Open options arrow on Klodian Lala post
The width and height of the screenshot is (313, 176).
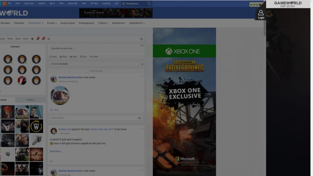pos(142,129)
